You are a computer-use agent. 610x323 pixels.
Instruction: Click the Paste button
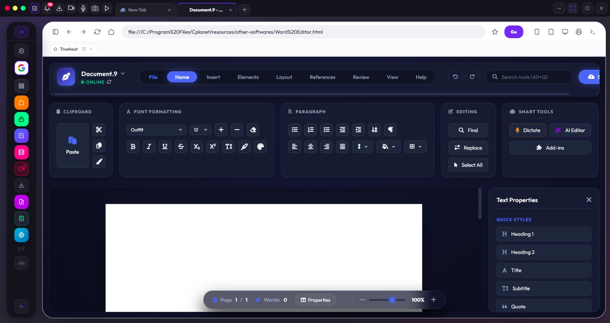click(72, 146)
